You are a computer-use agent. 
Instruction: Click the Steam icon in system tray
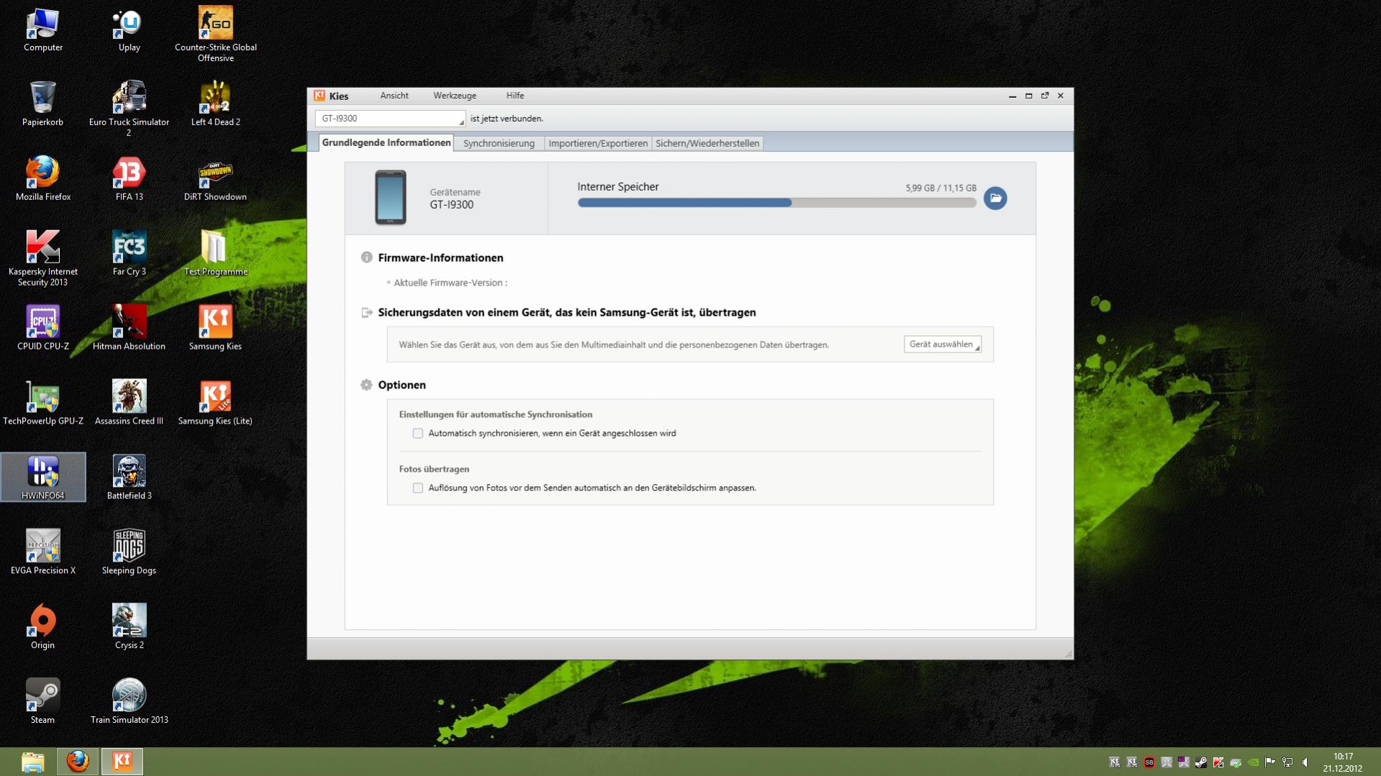1201,762
